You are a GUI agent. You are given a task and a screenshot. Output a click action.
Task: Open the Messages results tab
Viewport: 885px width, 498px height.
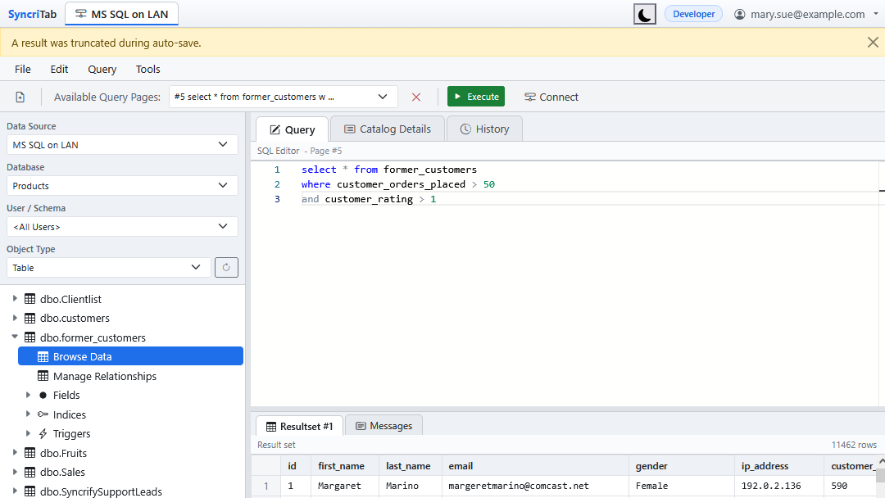[x=383, y=426]
